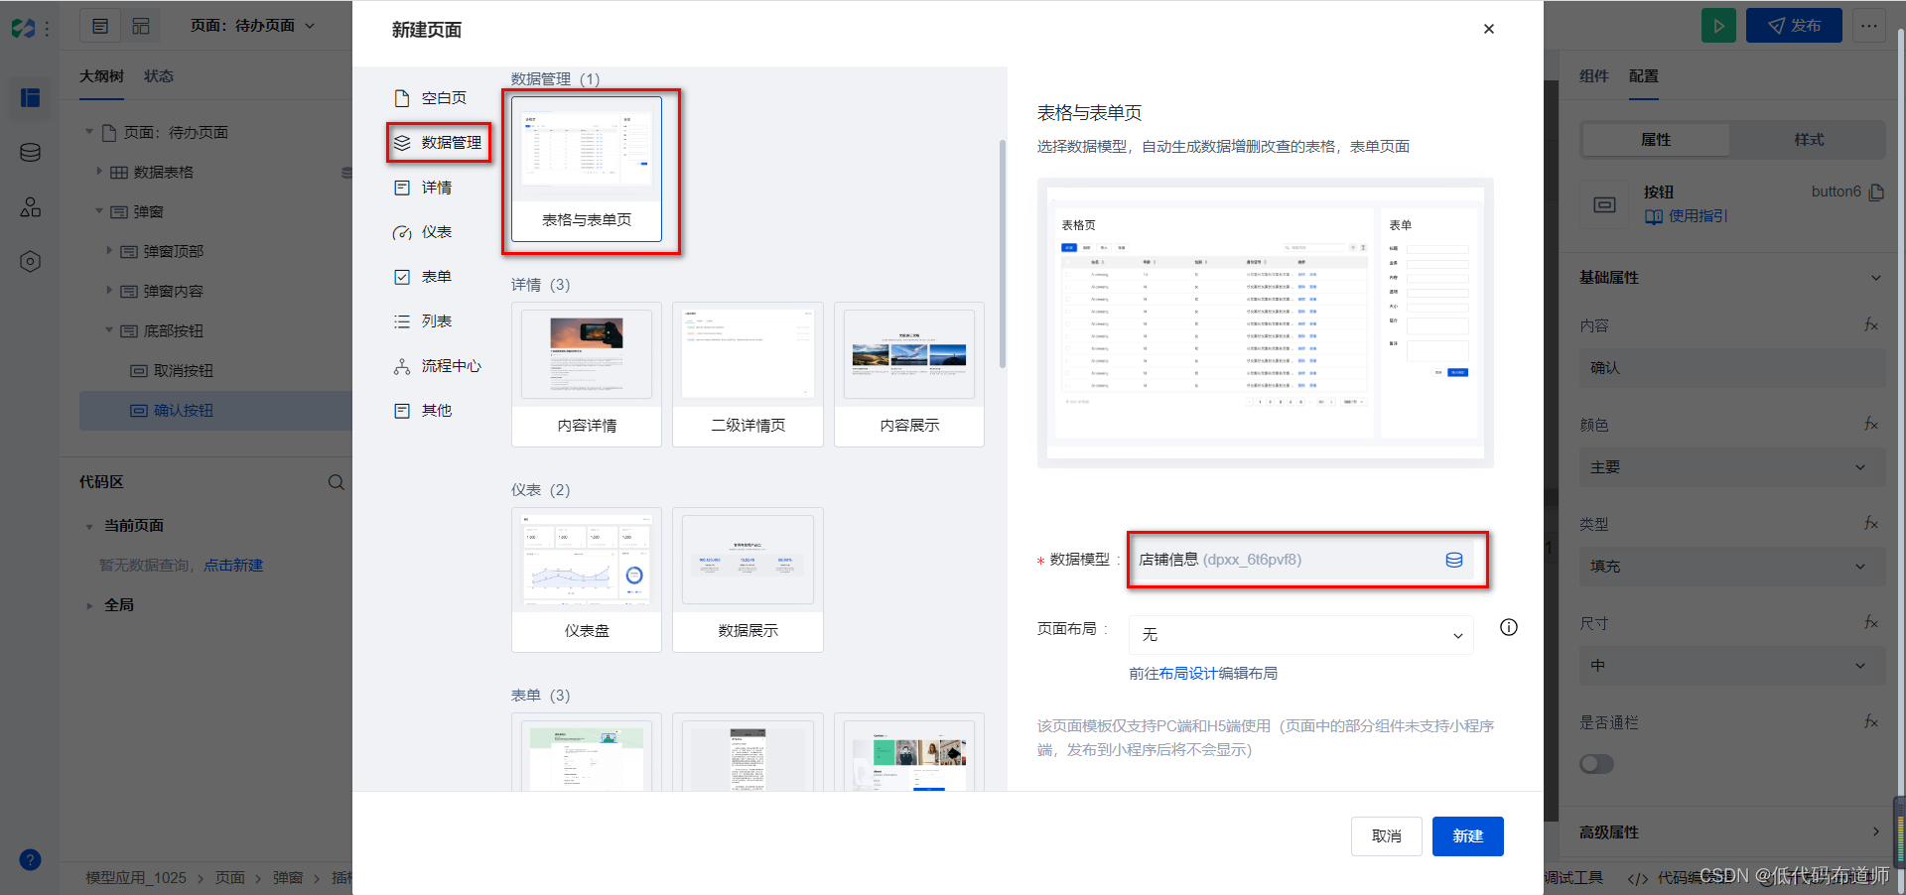1906x895 pixels.
Task: Expand the 弹窗内容 tree node
Action: coord(109,291)
